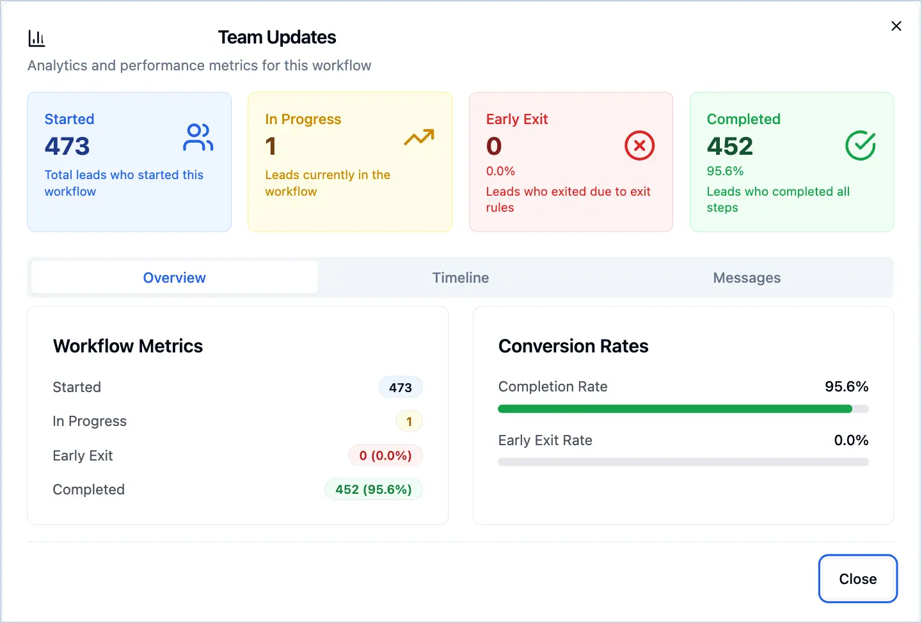
Task: Click the Workflow Metrics heading
Action: 128,346
